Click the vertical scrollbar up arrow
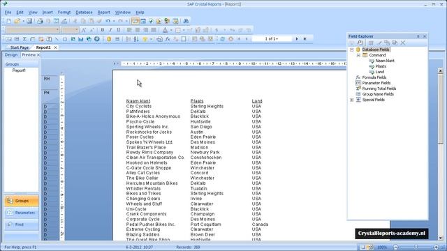447x251 pixels. (440, 70)
